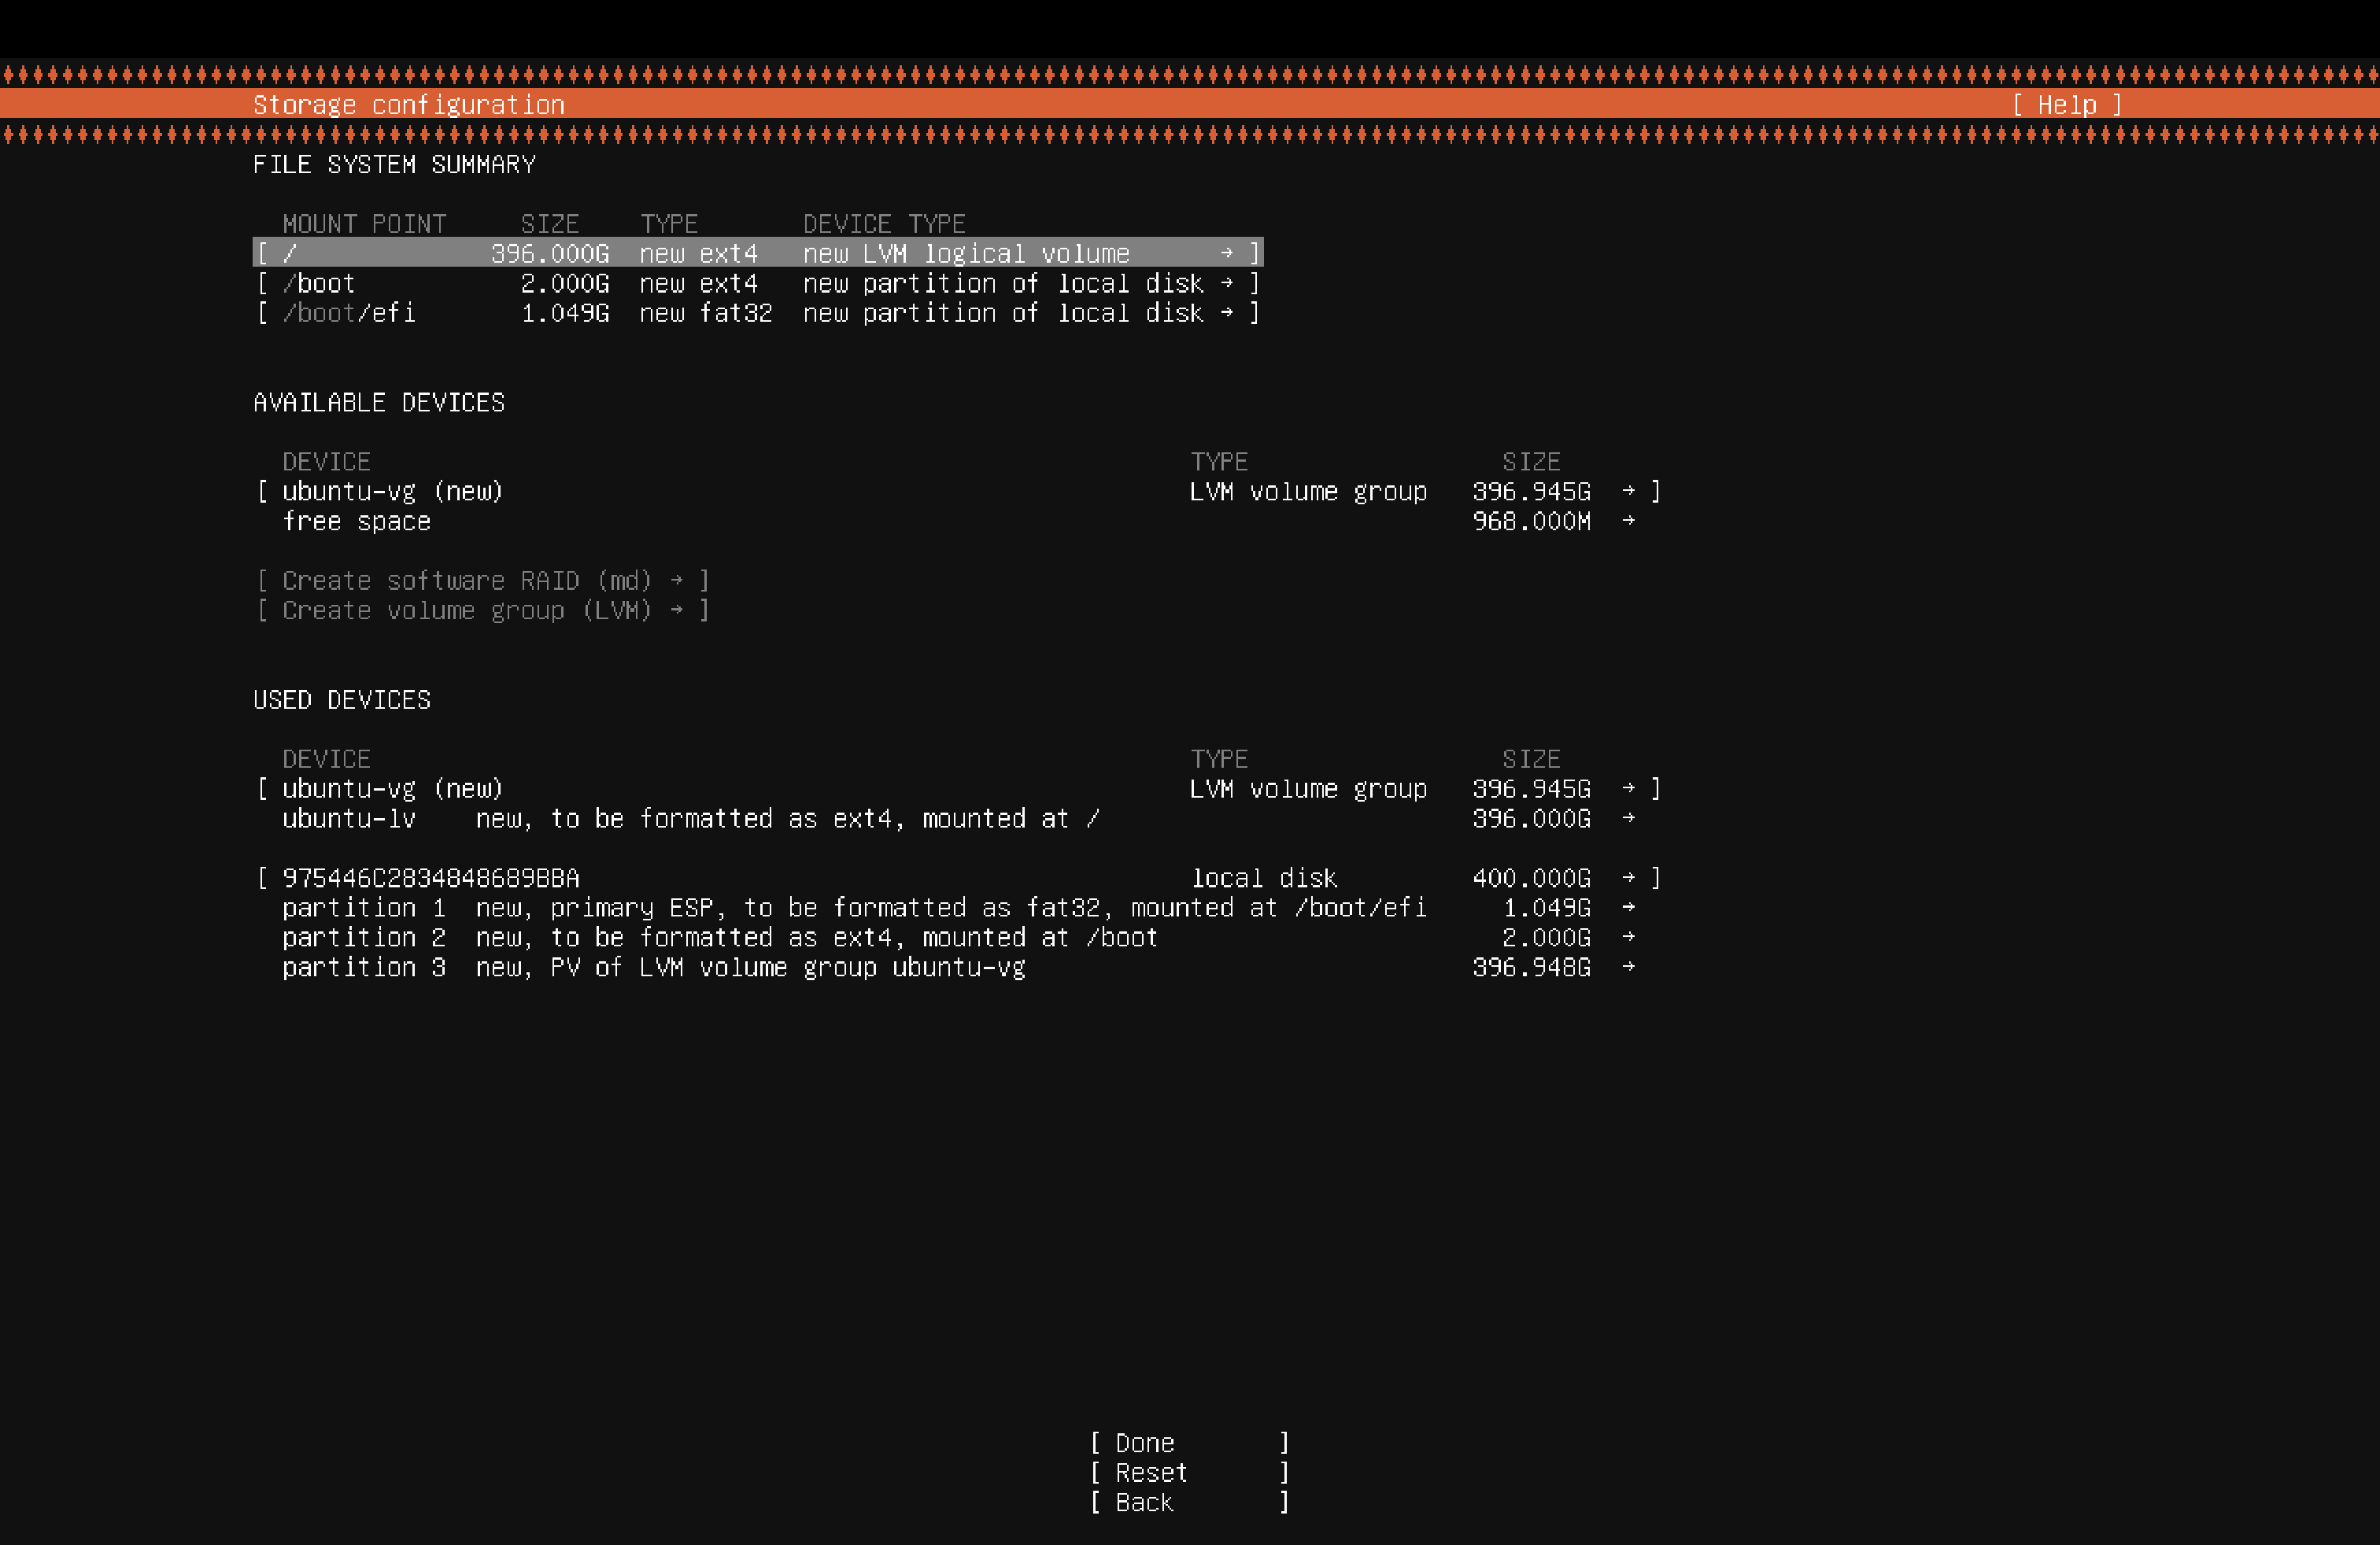
Task: Choose Create software RAID (md)
Action: point(482,581)
